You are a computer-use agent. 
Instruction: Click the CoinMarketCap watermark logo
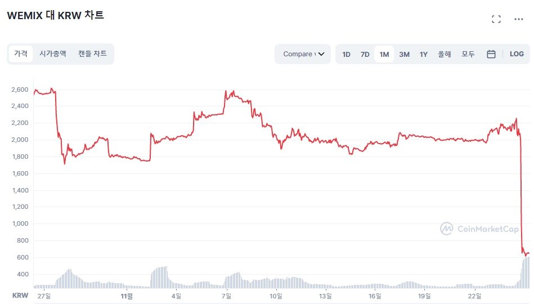click(472, 229)
